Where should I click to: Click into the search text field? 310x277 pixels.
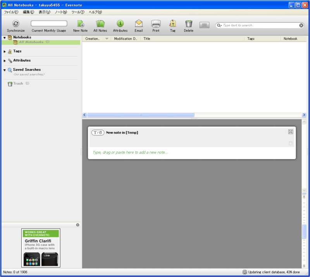260,25
